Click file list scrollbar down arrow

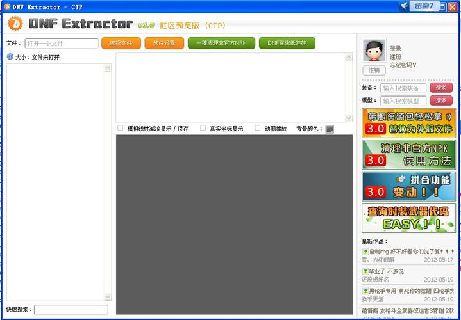coord(108,297)
